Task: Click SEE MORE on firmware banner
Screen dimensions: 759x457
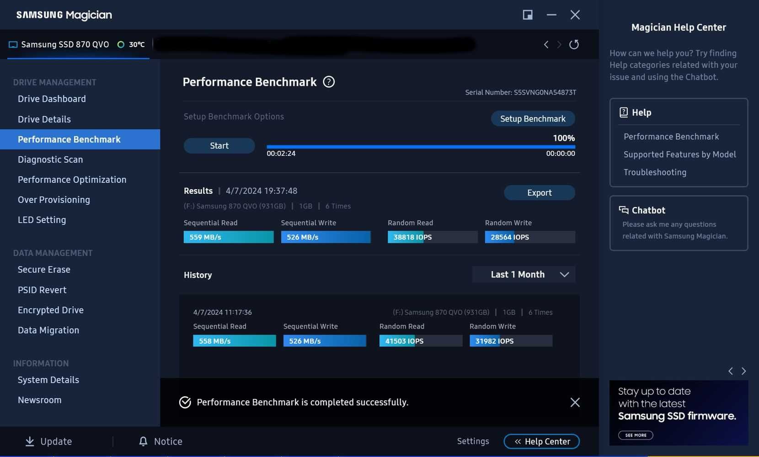Action: tap(636, 435)
